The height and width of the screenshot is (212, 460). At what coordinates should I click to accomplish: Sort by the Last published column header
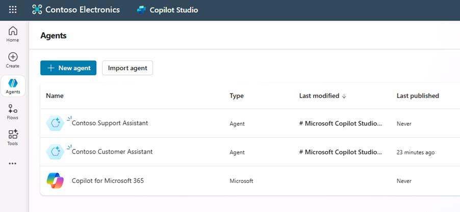pyautogui.click(x=418, y=96)
